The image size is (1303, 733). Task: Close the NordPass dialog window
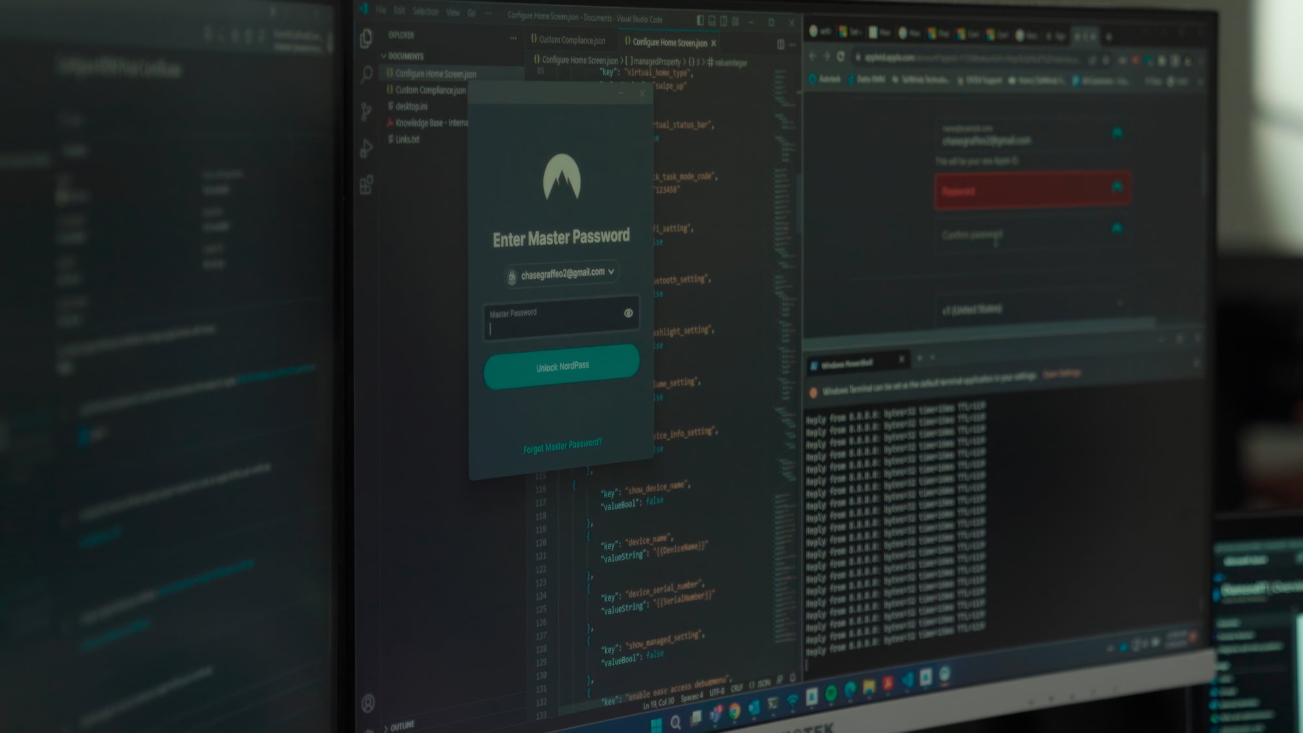click(x=642, y=93)
